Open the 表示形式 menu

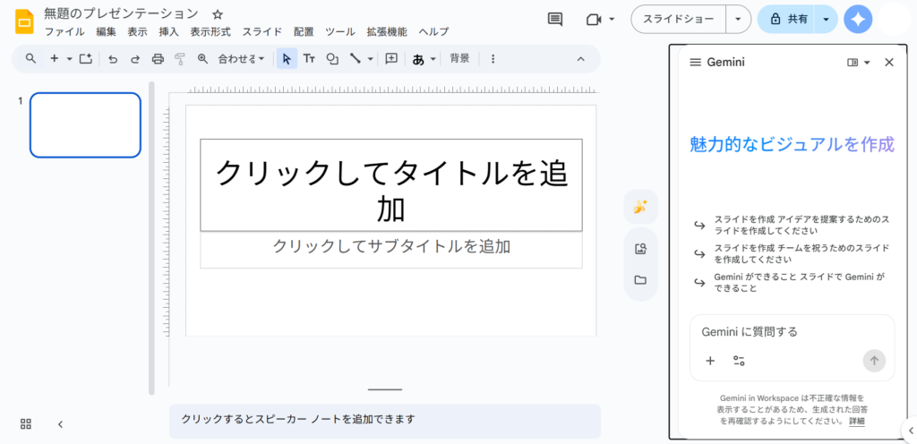click(210, 31)
